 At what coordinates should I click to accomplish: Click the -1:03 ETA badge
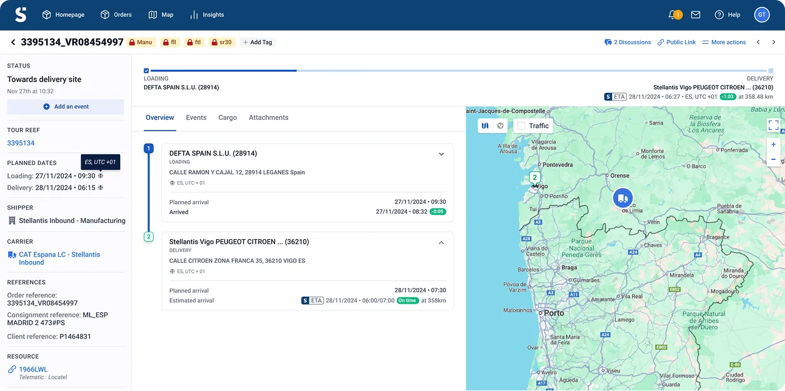coord(727,97)
